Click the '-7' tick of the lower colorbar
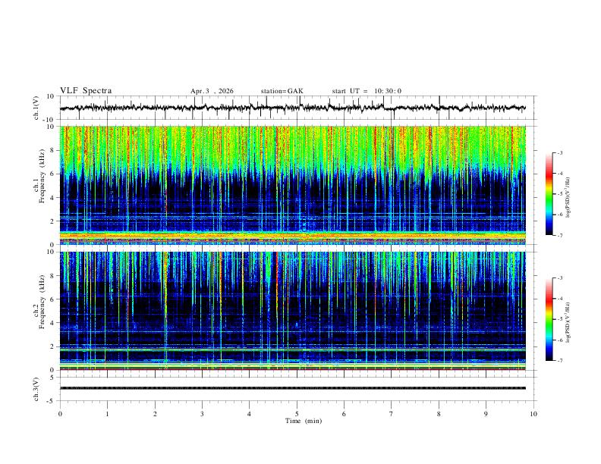The height and width of the screenshot is (464, 601). tap(559, 360)
